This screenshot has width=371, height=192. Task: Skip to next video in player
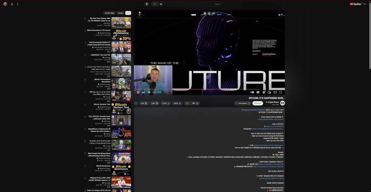coord(143,92)
